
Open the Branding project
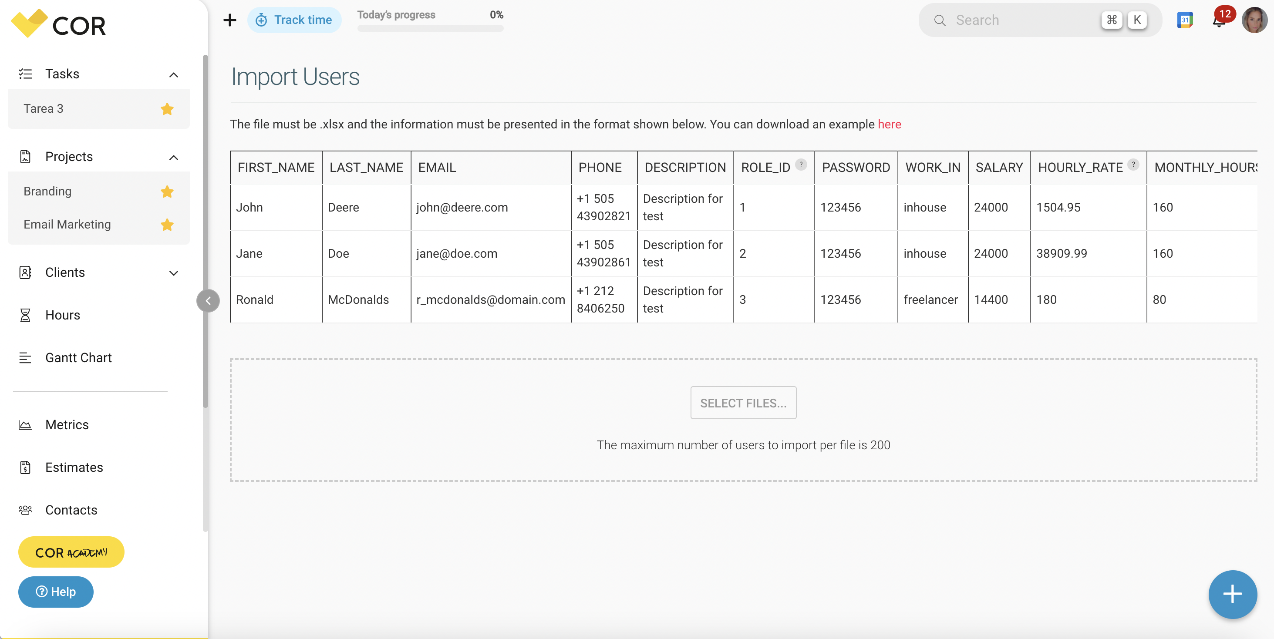click(x=47, y=192)
